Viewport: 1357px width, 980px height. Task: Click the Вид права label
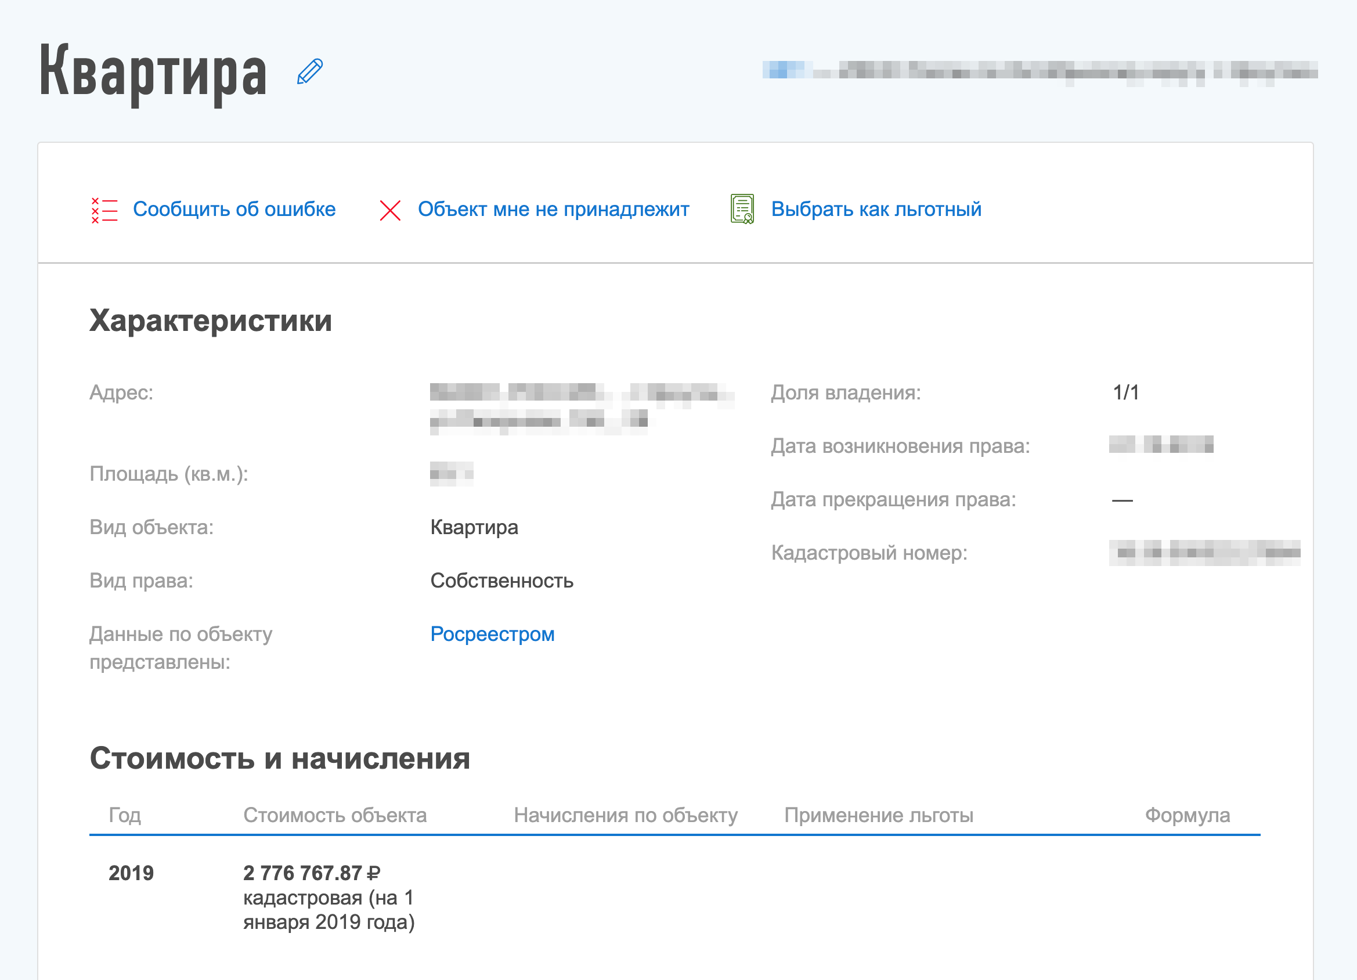pyautogui.click(x=141, y=581)
